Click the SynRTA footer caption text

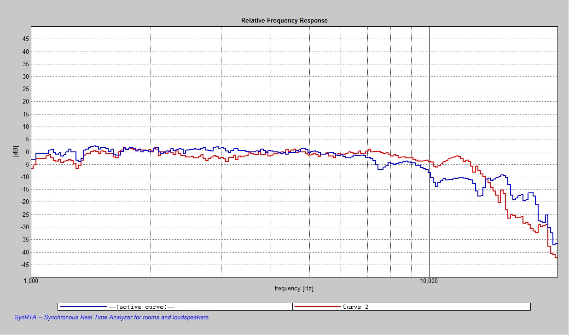point(112,318)
